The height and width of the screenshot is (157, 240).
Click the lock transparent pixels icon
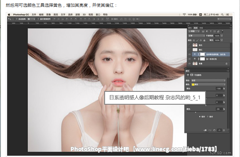pos(194,40)
